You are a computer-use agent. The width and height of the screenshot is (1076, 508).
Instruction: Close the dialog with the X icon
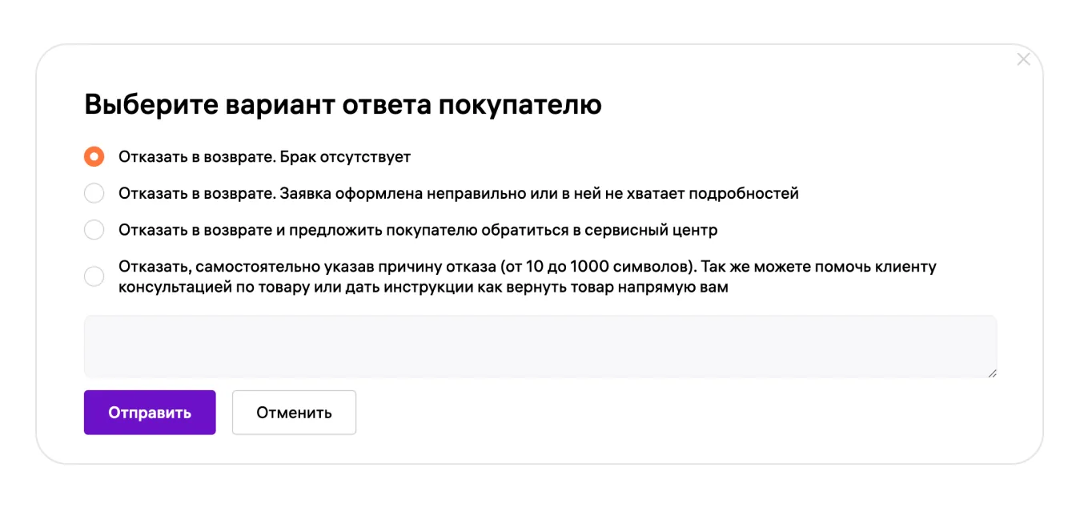1023,59
